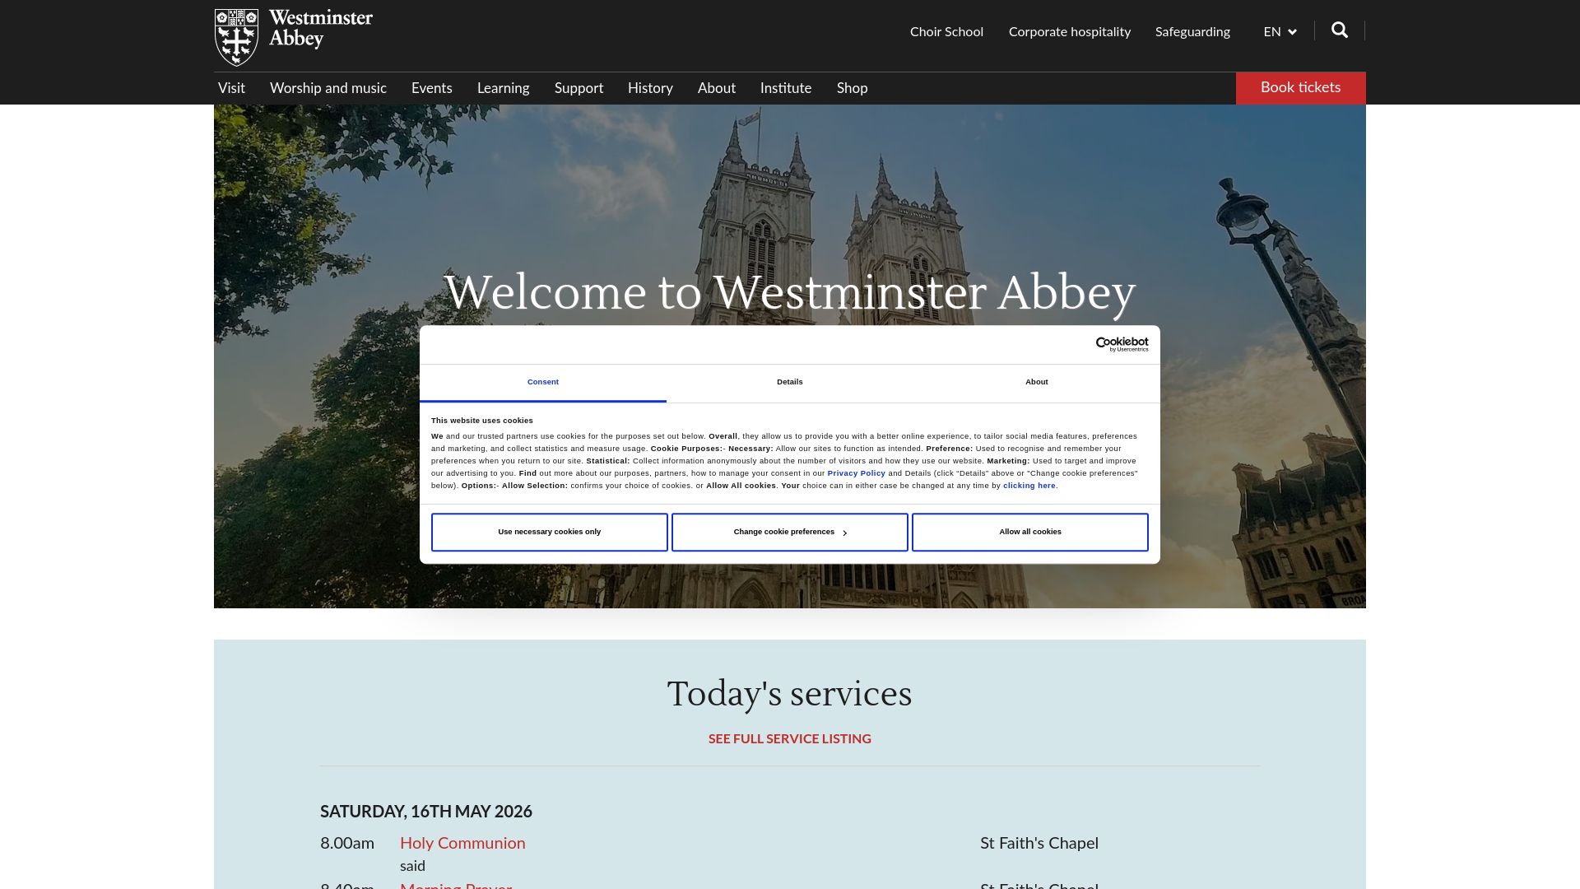Switch to the About tab in cookie dialog
Viewport: 1580px width, 889px height.
point(1037,383)
